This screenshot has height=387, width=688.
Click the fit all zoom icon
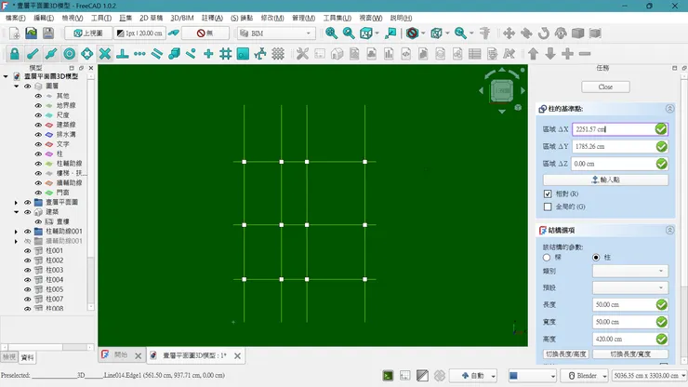click(x=332, y=33)
